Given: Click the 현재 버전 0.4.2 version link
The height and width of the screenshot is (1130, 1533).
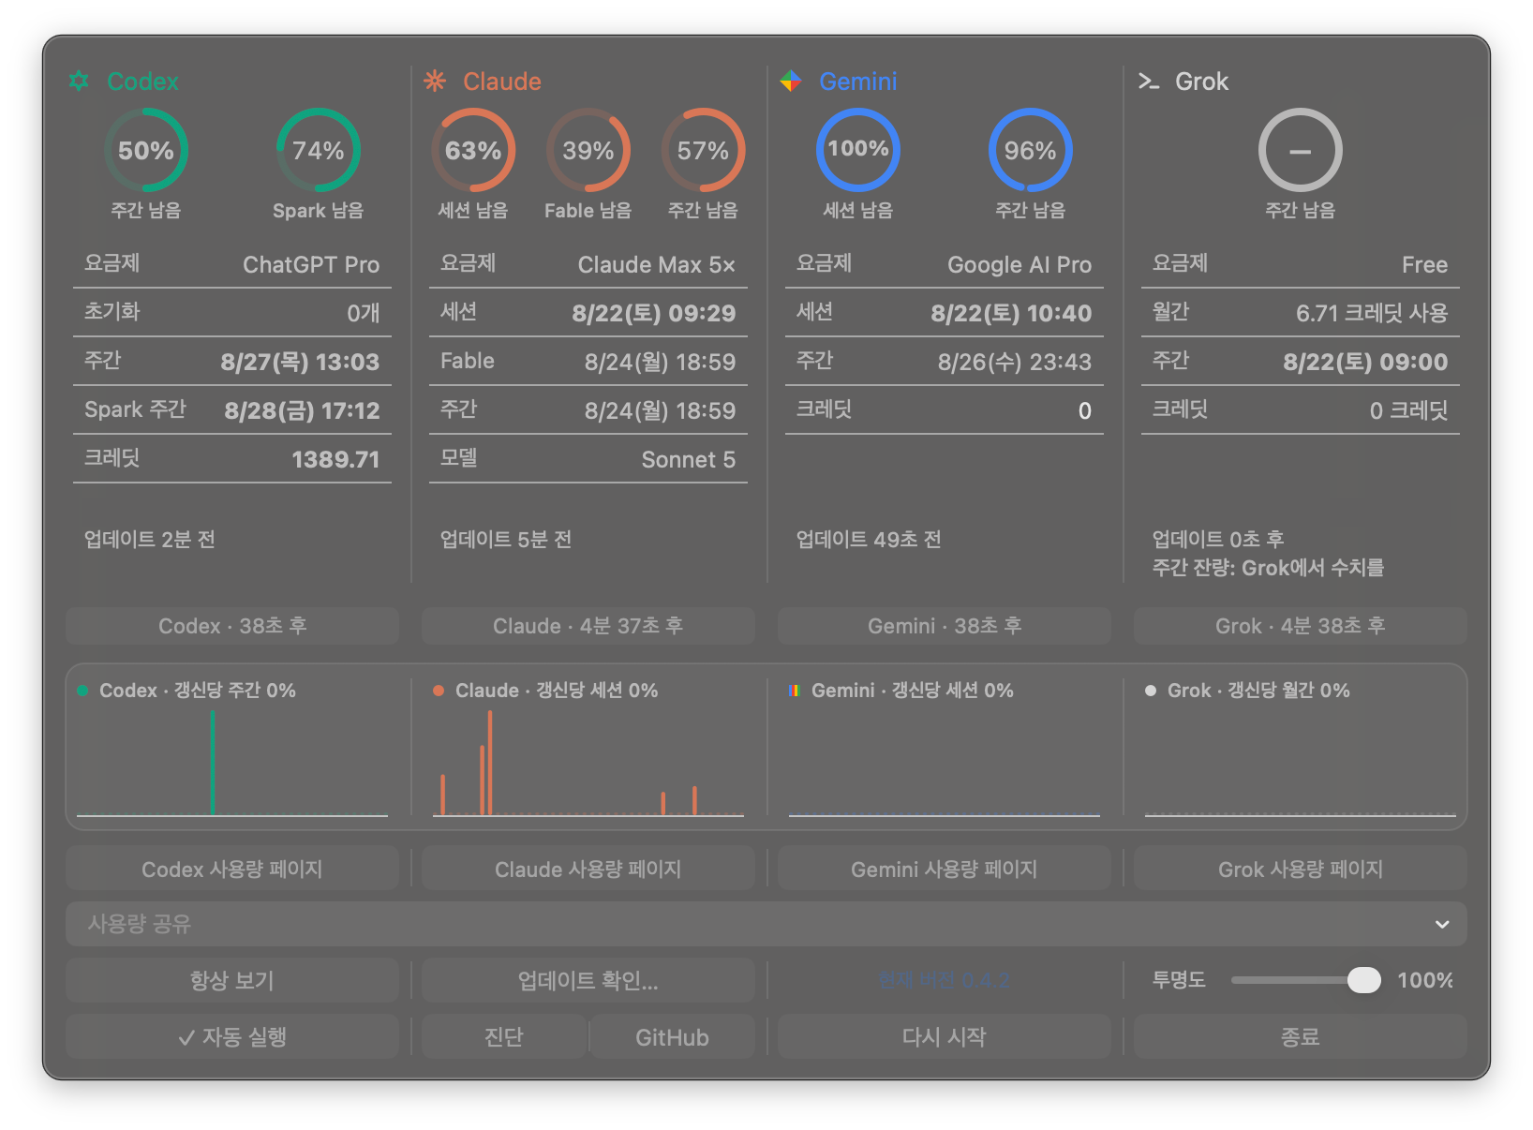Looking at the screenshot, I should pyautogui.click(x=945, y=980).
